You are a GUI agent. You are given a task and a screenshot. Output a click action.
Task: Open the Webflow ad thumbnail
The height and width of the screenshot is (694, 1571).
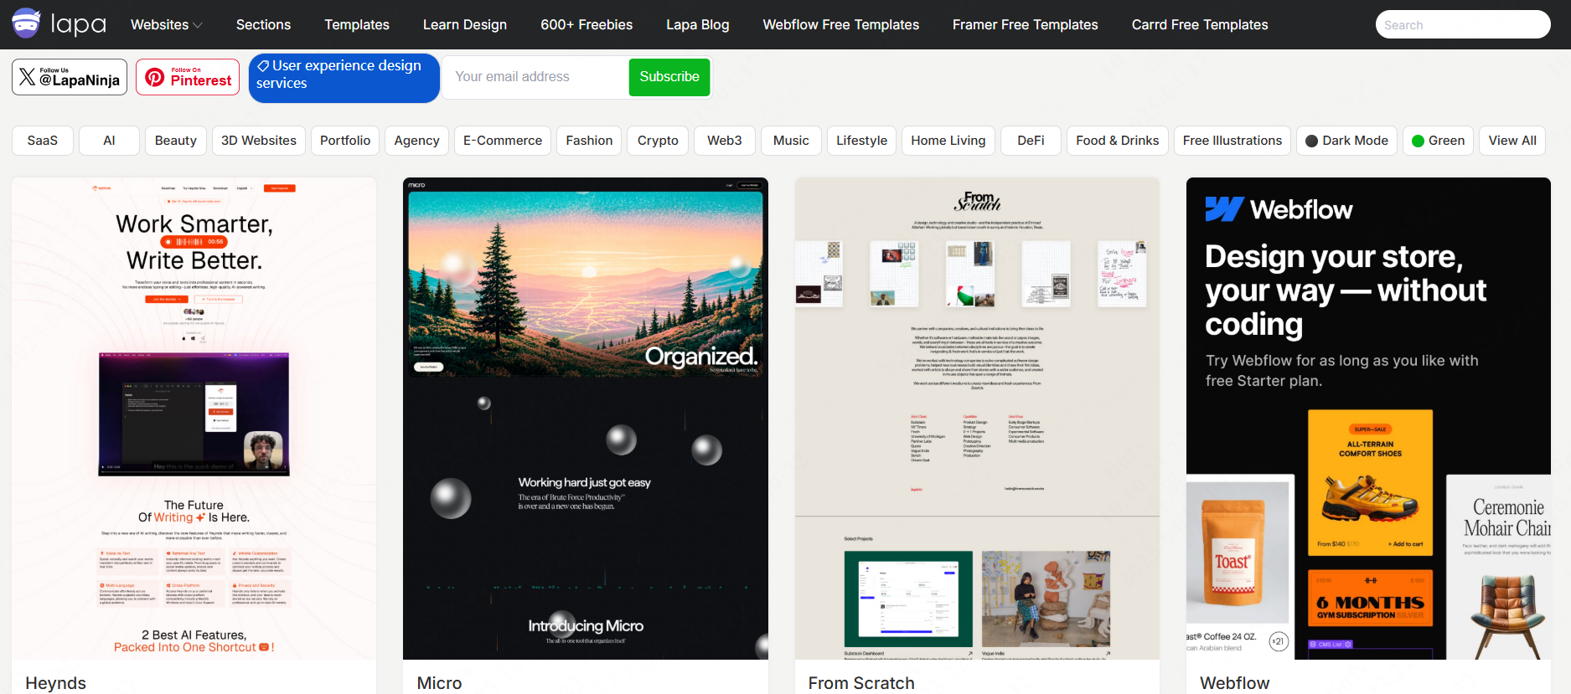click(1368, 419)
